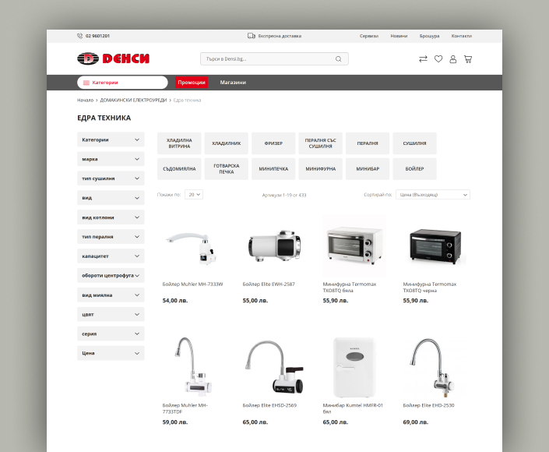The image size is (549, 452).
Task: Open the sort-by Цена dropdown
Action: coord(433,195)
